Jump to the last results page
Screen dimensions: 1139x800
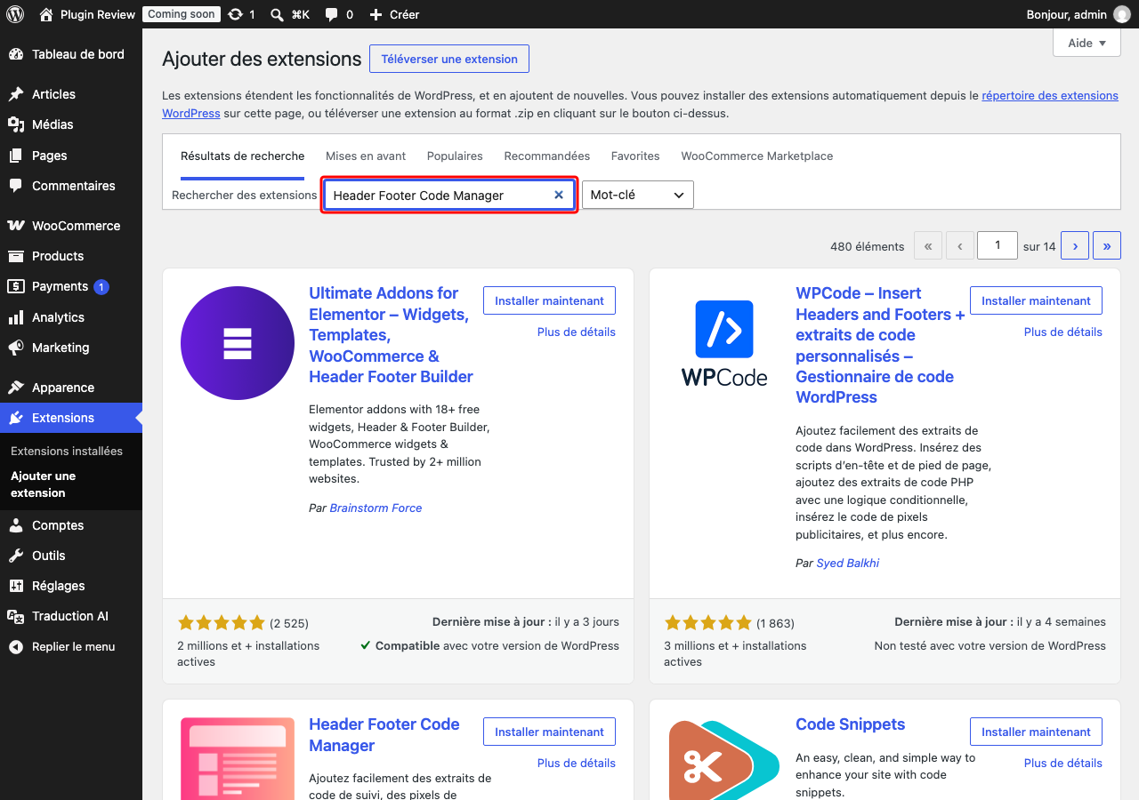tap(1107, 246)
